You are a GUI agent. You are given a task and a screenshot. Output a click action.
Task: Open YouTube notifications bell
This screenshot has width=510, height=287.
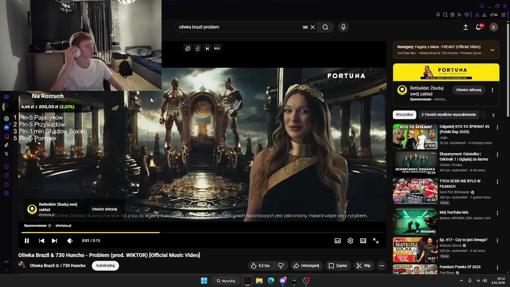(x=479, y=27)
